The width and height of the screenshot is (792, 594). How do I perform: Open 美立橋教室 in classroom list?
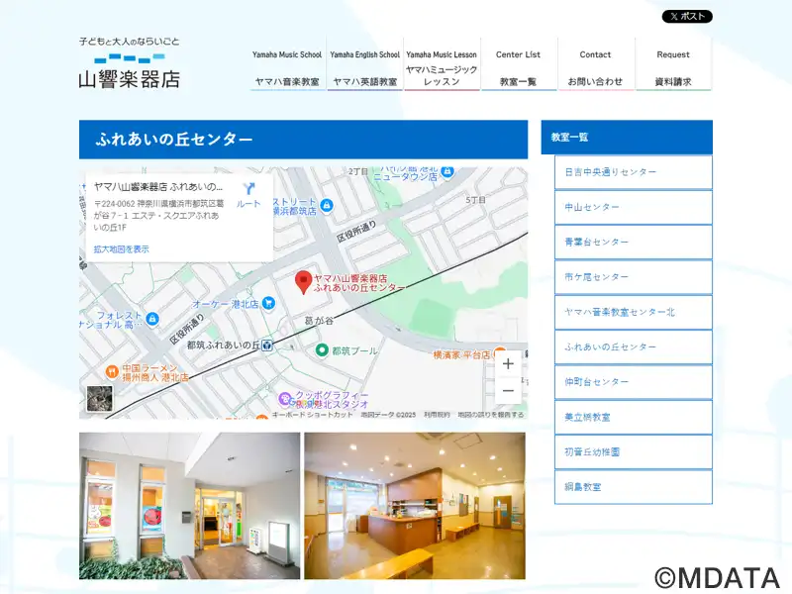click(634, 417)
